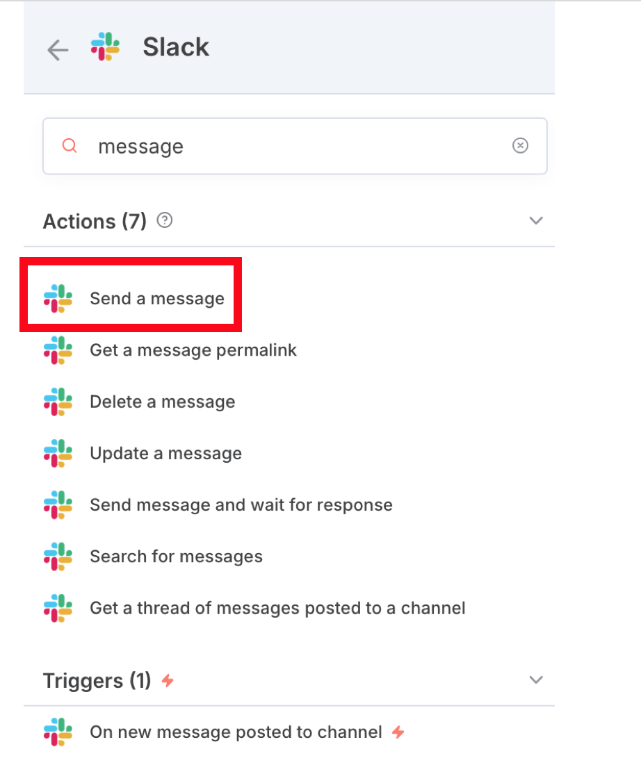The width and height of the screenshot is (641, 774).
Task: Select Send message and wait for response
Action: [x=241, y=505]
